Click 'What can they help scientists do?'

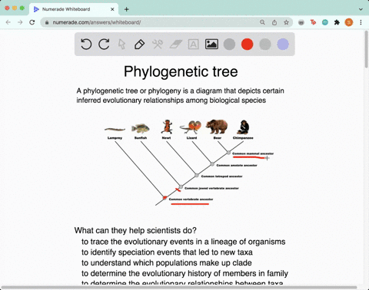(x=135, y=230)
